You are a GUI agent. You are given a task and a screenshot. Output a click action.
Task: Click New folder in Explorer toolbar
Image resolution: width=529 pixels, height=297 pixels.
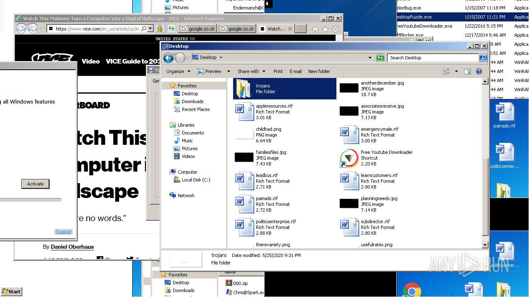[x=319, y=71]
